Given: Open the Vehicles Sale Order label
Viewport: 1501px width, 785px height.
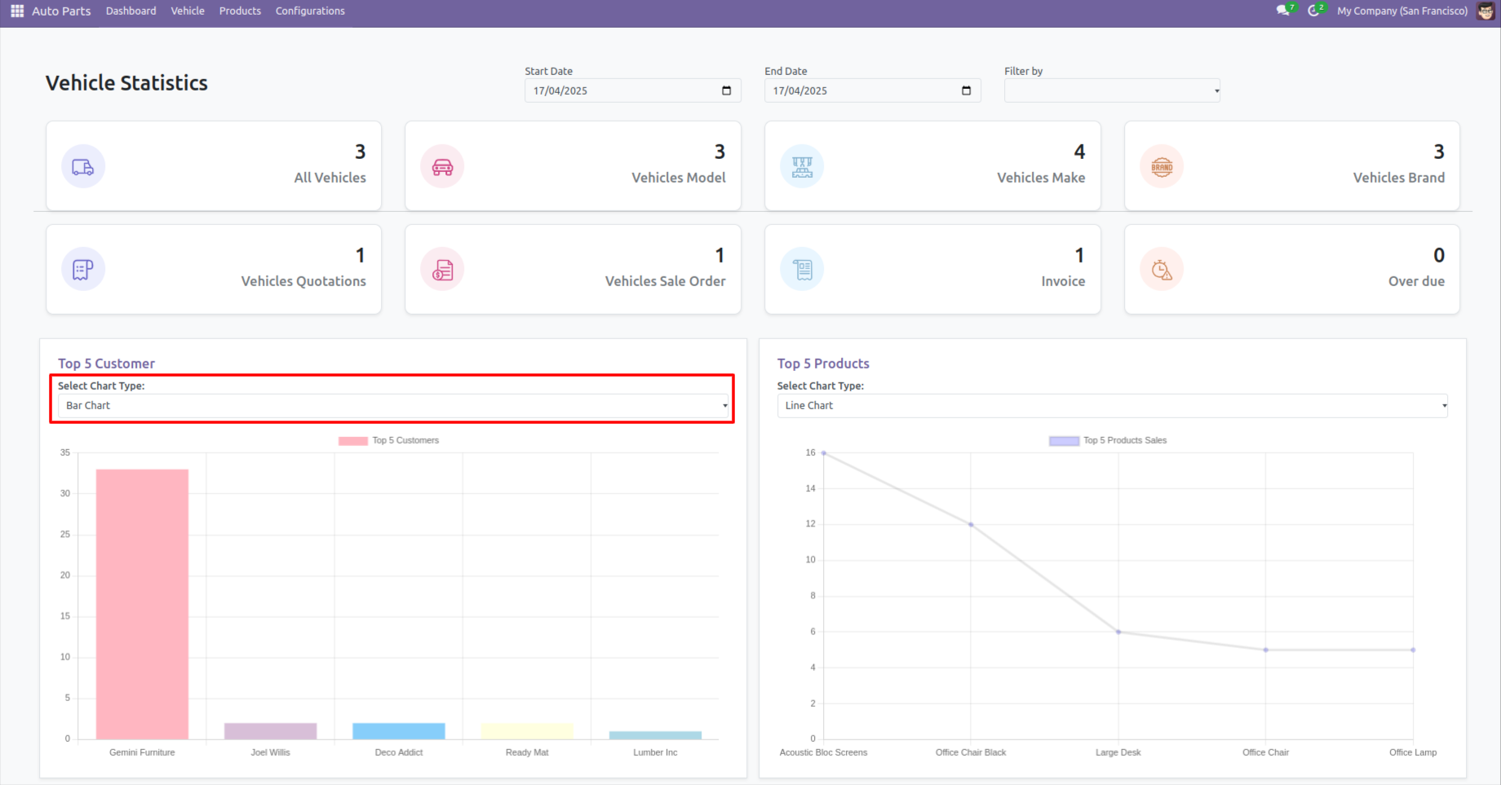Looking at the screenshot, I should (666, 281).
